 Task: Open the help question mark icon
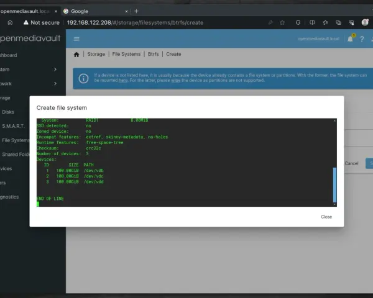pos(362,39)
